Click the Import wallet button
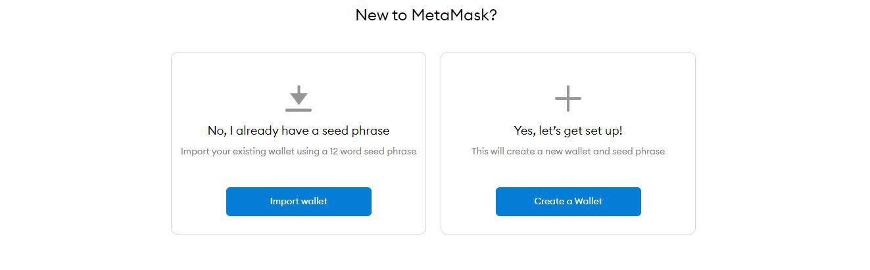 pos(299,202)
